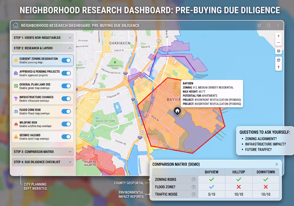Viewport: 294px width, 206px height.
Task: Disable the Wildfire Risk overlay
Action: click(x=66, y=124)
